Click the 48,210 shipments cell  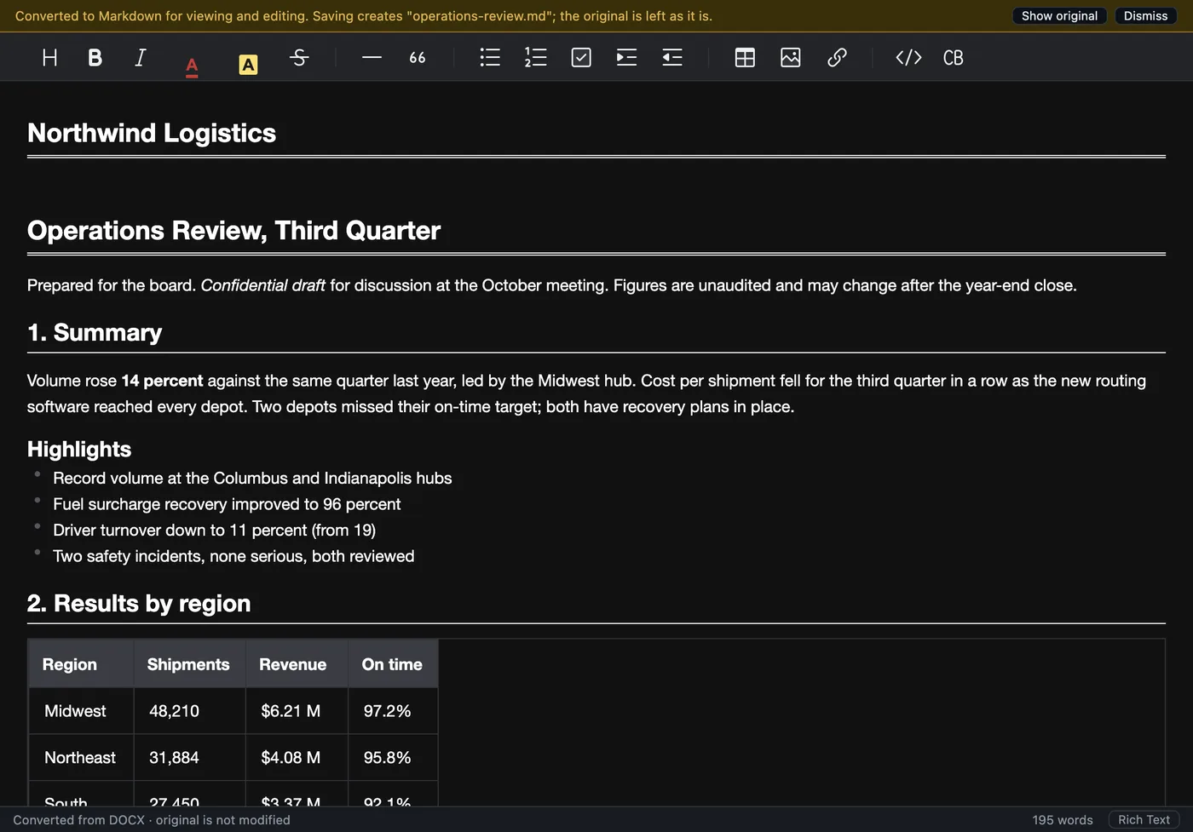pyautogui.click(x=189, y=711)
